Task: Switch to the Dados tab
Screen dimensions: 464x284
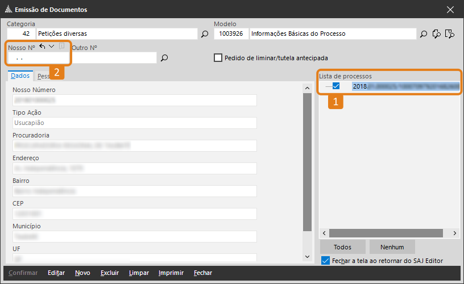Action: click(x=20, y=76)
